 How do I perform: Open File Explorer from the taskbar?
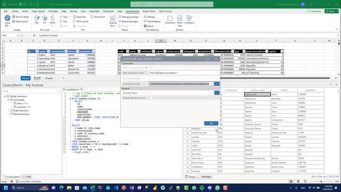tap(69, 188)
